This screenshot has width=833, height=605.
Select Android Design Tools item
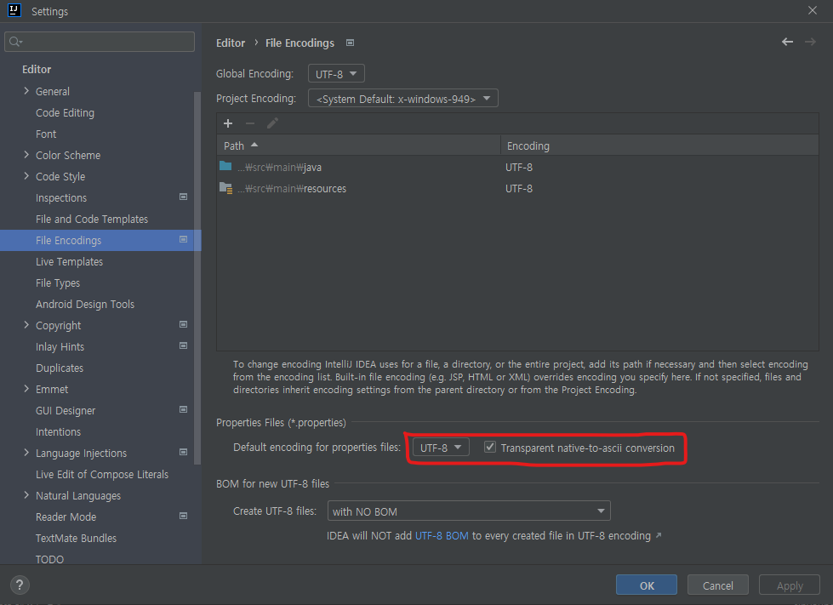[x=85, y=305]
